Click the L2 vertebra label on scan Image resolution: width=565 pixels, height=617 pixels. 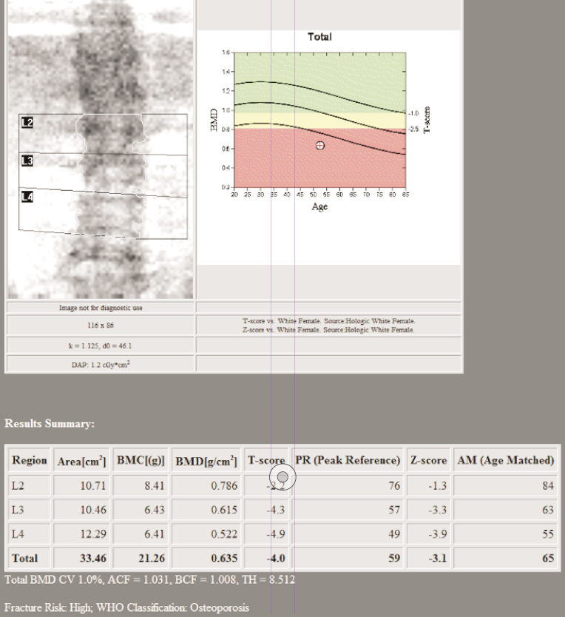27,123
